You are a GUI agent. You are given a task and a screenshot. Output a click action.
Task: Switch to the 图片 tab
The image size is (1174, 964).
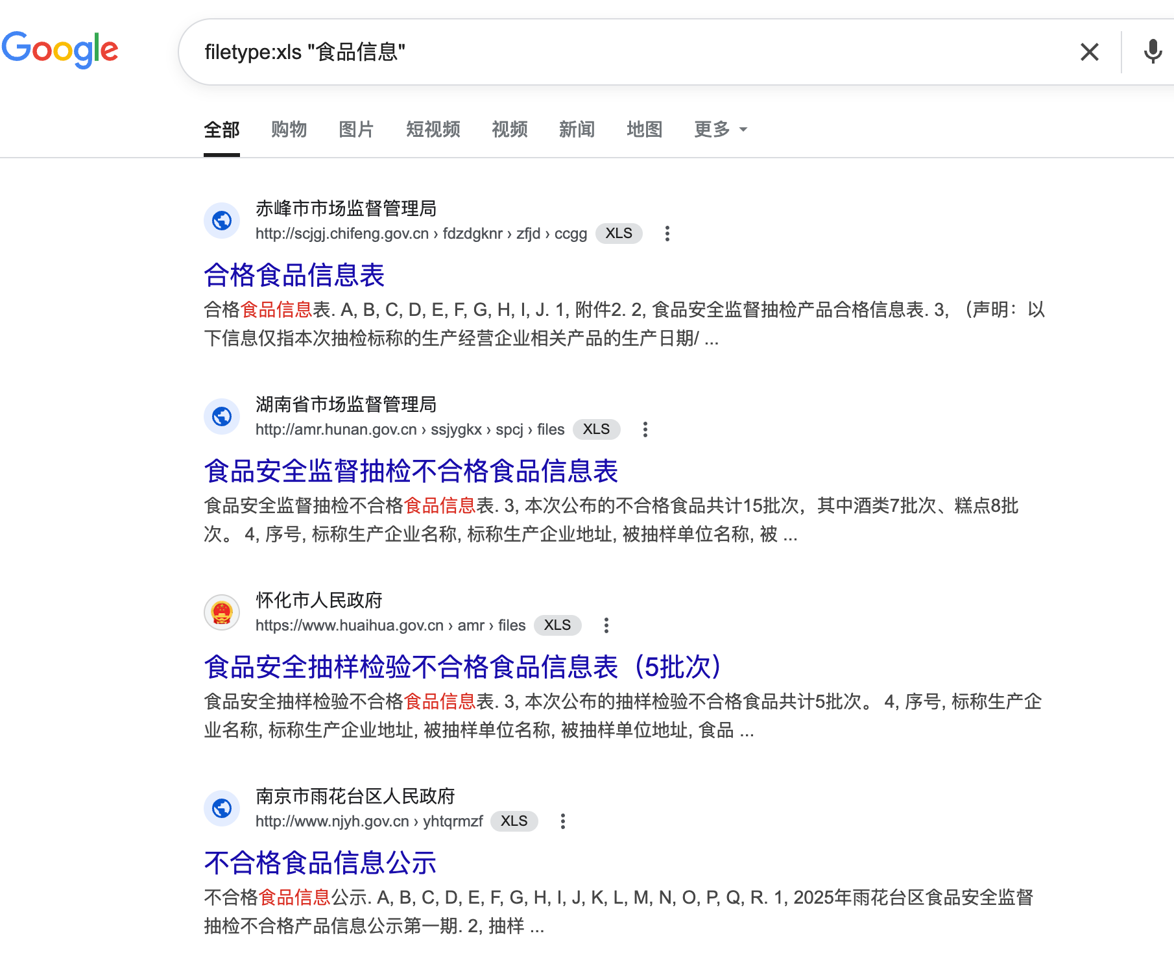click(x=355, y=129)
